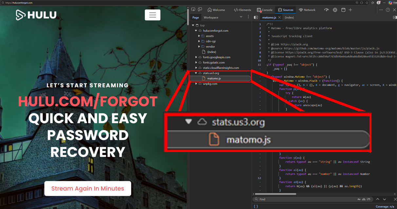
Task: Expand the cdn-cgi folder
Action: pyautogui.click(x=199, y=41)
